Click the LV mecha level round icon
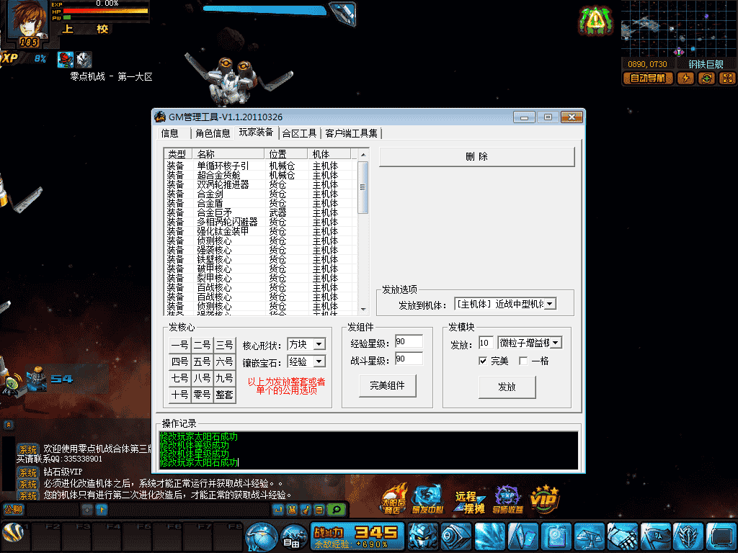Image resolution: width=738 pixels, height=553 pixels. pos(262,536)
